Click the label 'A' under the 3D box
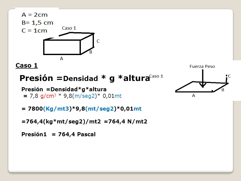This screenshot has width=241, height=181. point(62,59)
